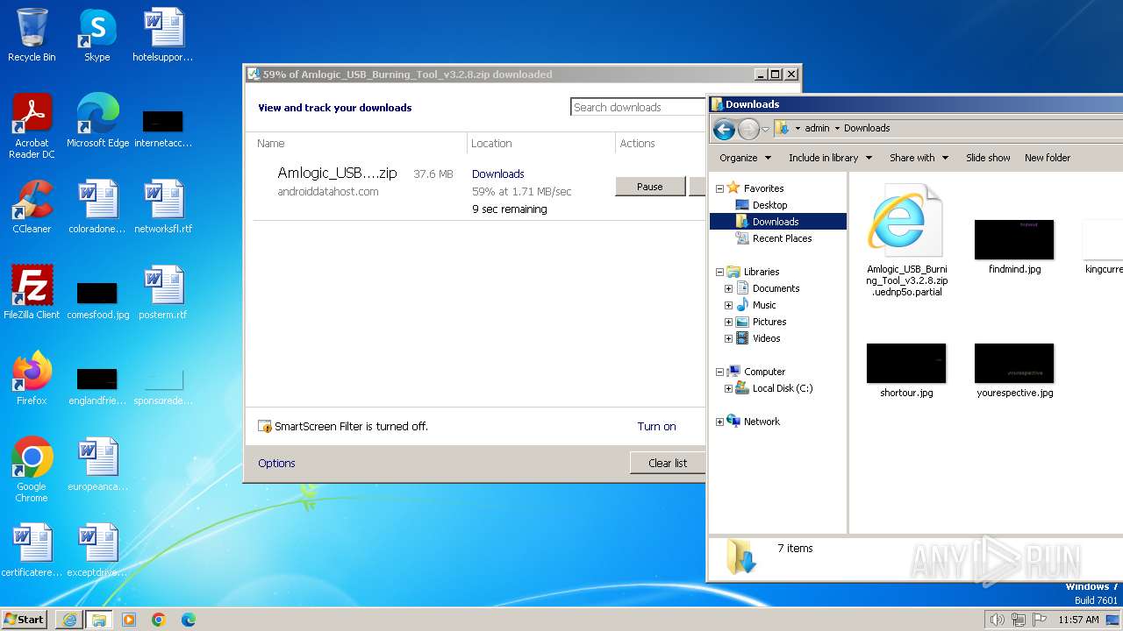1123x631 pixels.
Task: Open Include in library dropdown
Action: pyautogui.click(x=830, y=158)
